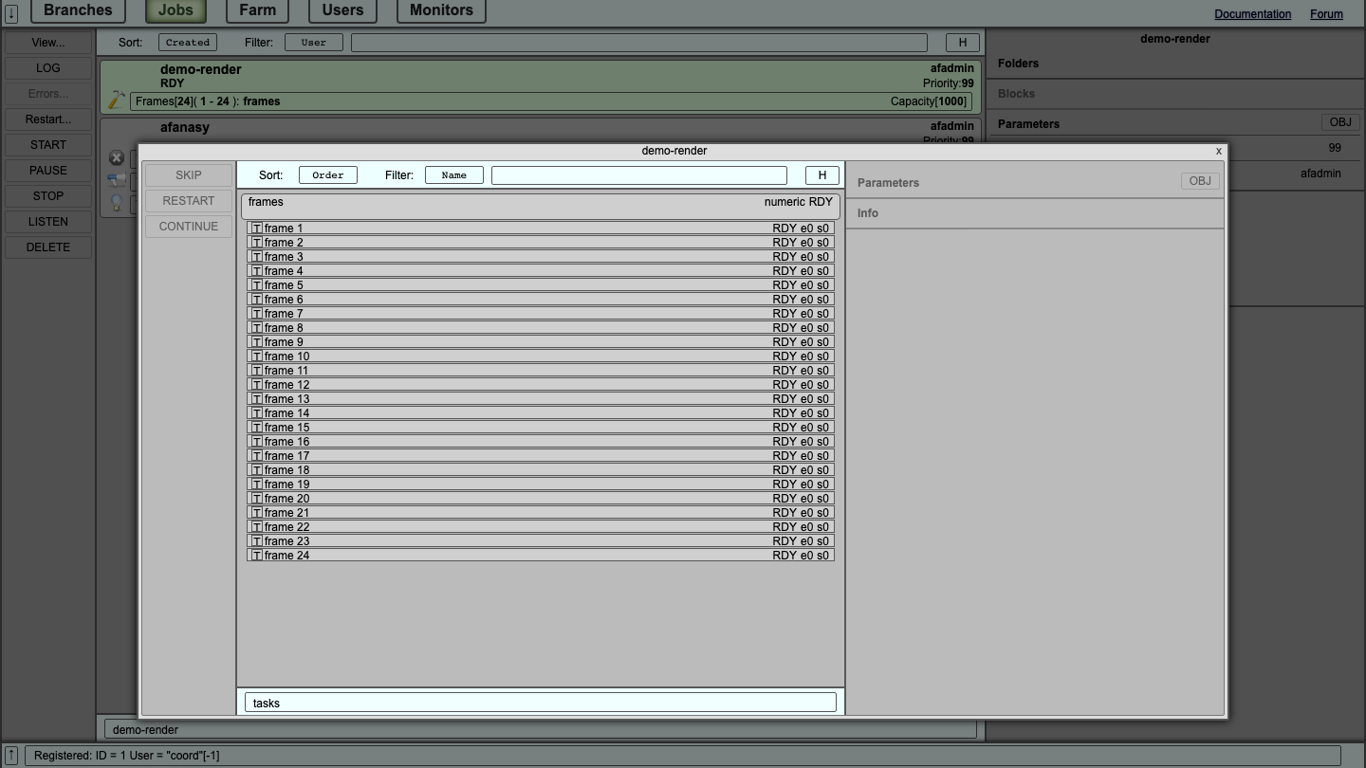The height and width of the screenshot is (768, 1366).
Task: Toggle the H button in jobs filter bar
Action: [x=963, y=43]
